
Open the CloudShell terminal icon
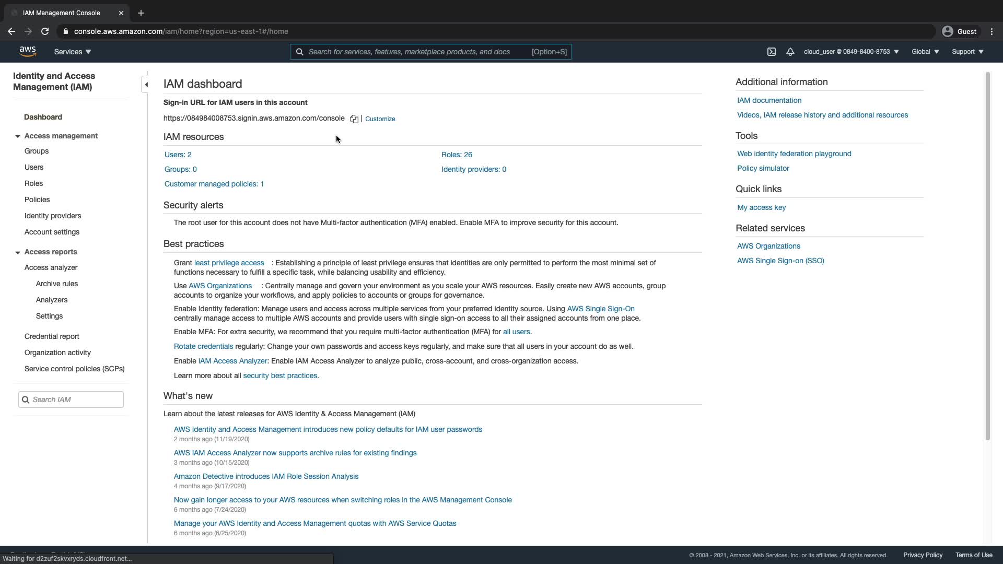click(771, 52)
